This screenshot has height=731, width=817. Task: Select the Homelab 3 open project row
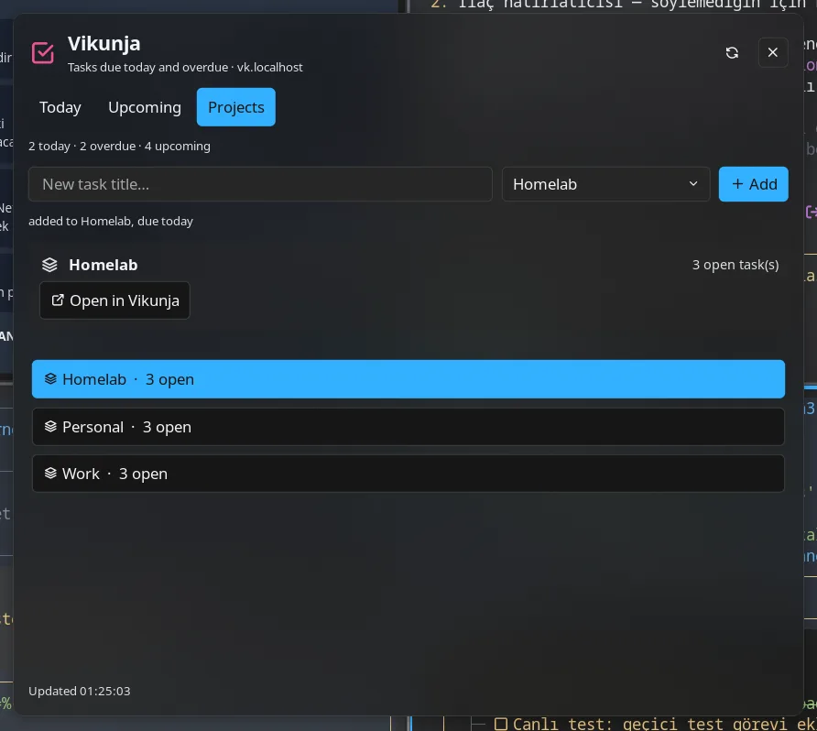point(408,379)
